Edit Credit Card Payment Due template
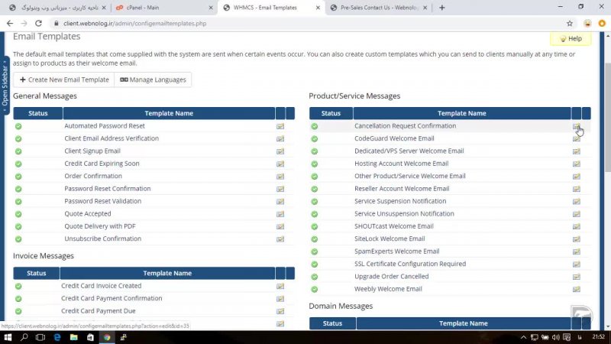Image resolution: width=611 pixels, height=344 pixels. [x=280, y=311]
